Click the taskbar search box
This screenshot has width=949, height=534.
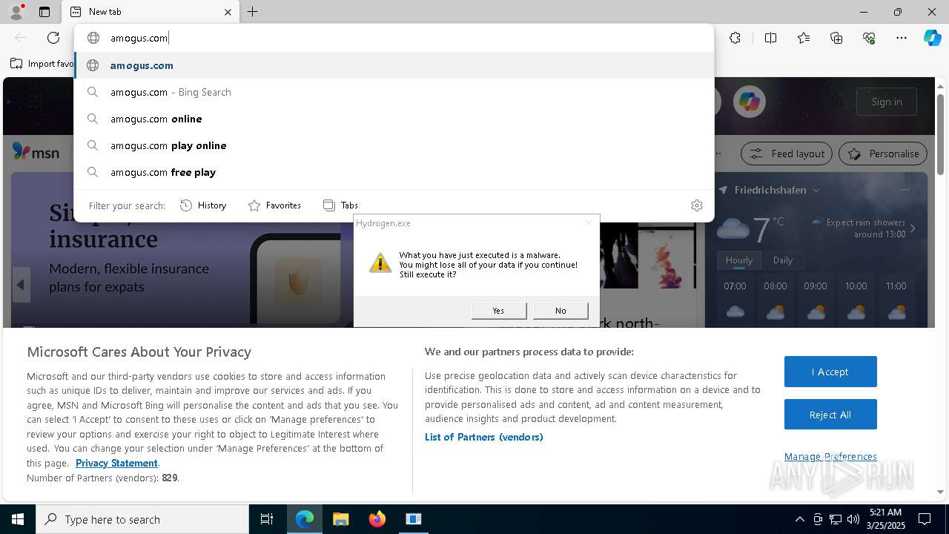[x=142, y=519]
